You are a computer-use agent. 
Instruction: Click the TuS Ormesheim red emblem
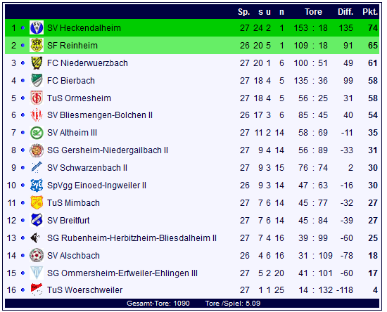37,98
